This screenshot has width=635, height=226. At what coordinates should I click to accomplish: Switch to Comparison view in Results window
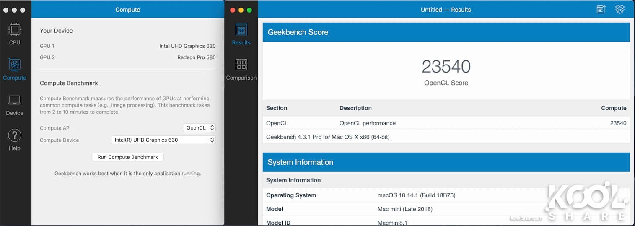pyautogui.click(x=241, y=69)
